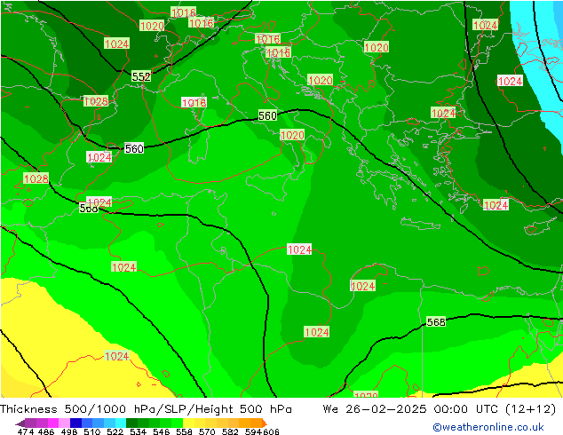
Task: Click the 558 legend value
Action: 184,431
